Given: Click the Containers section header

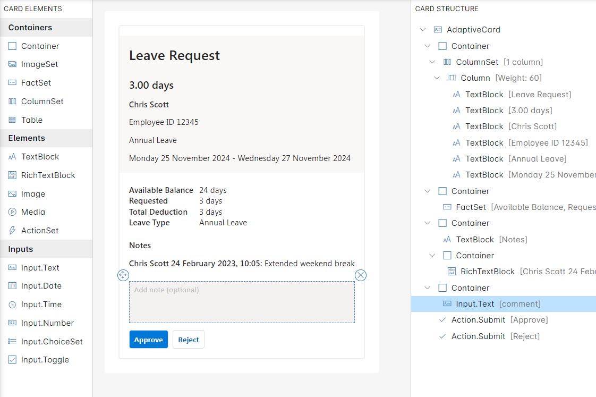Looking at the screenshot, I should [46, 28].
